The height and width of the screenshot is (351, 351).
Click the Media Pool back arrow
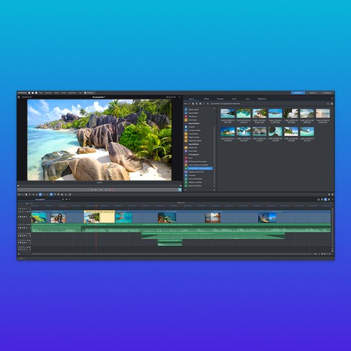tap(185, 103)
